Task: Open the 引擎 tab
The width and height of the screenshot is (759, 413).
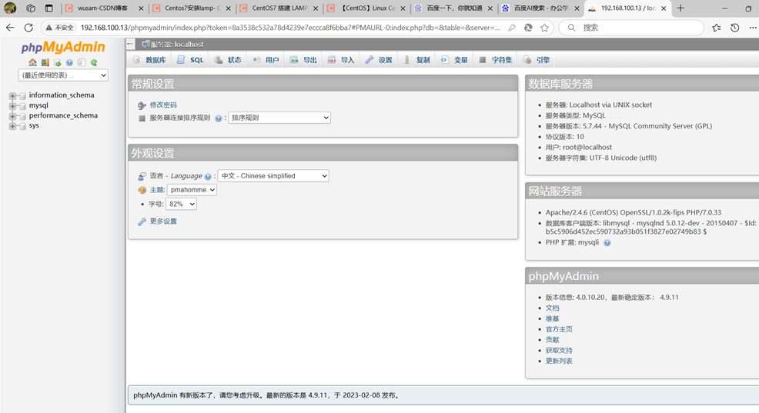Action: pyautogui.click(x=537, y=60)
